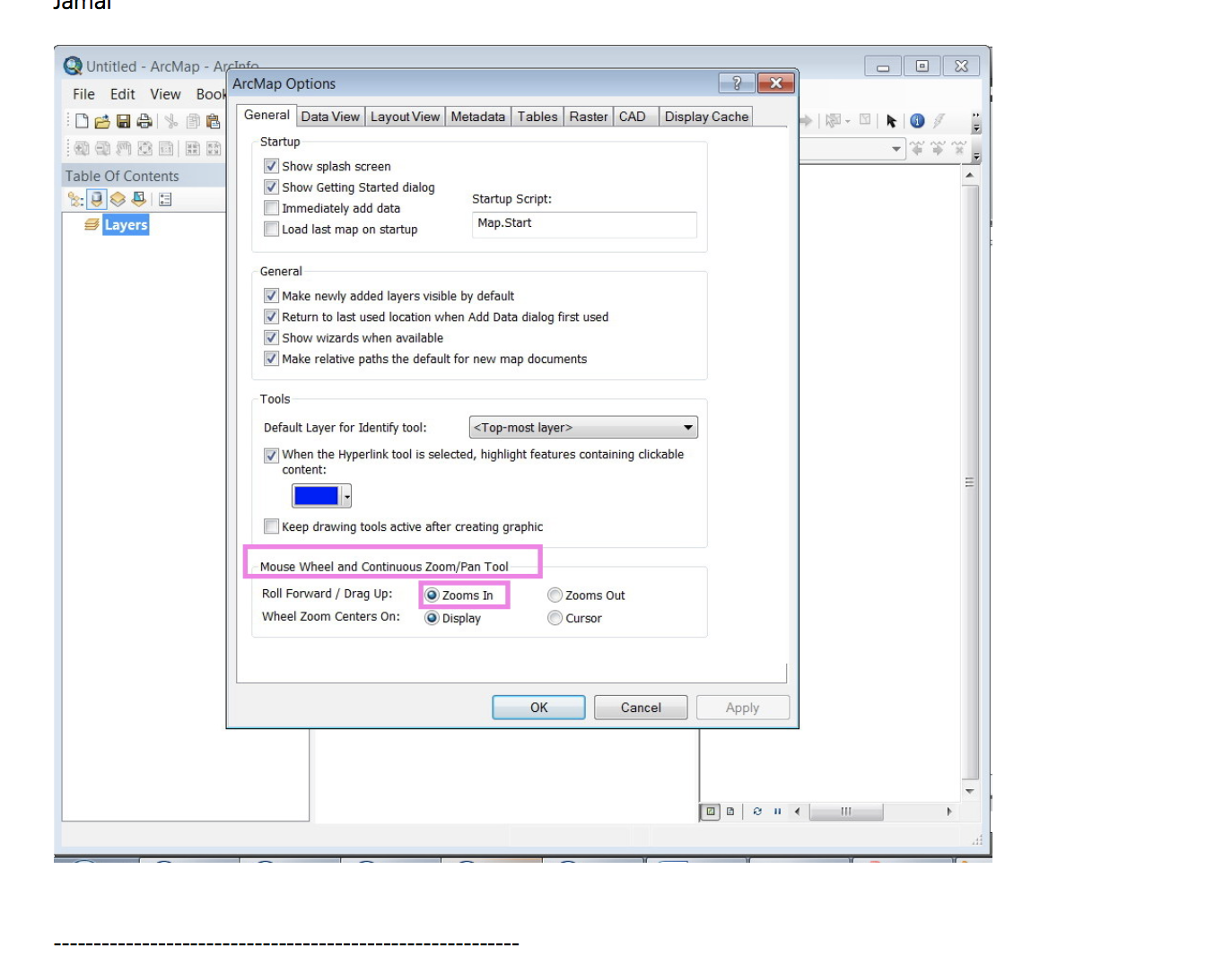
Task: Open the Layout View tab
Action: [405, 117]
